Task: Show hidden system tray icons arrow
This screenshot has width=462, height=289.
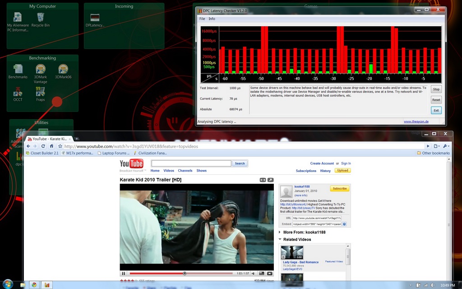Action: tap(411, 285)
